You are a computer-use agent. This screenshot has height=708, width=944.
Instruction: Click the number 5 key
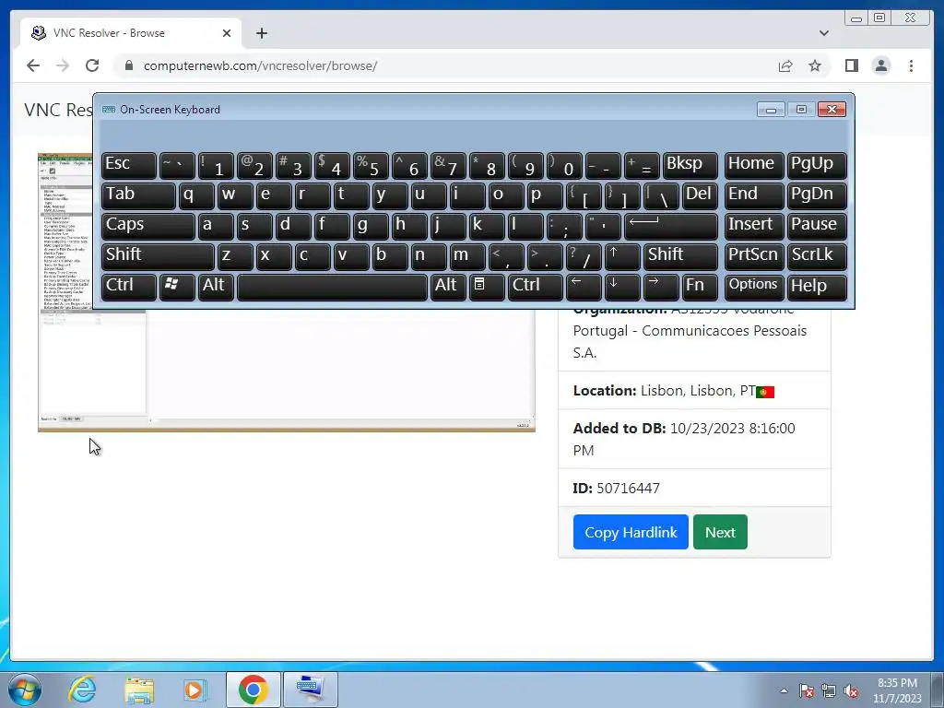coord(371,165)
